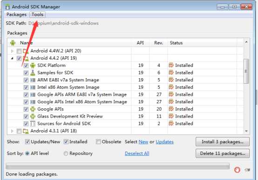This screenshot has height=180, width=258.
Task: Click the Samples for SDK flask icon
Action: [x=33, y=73]
